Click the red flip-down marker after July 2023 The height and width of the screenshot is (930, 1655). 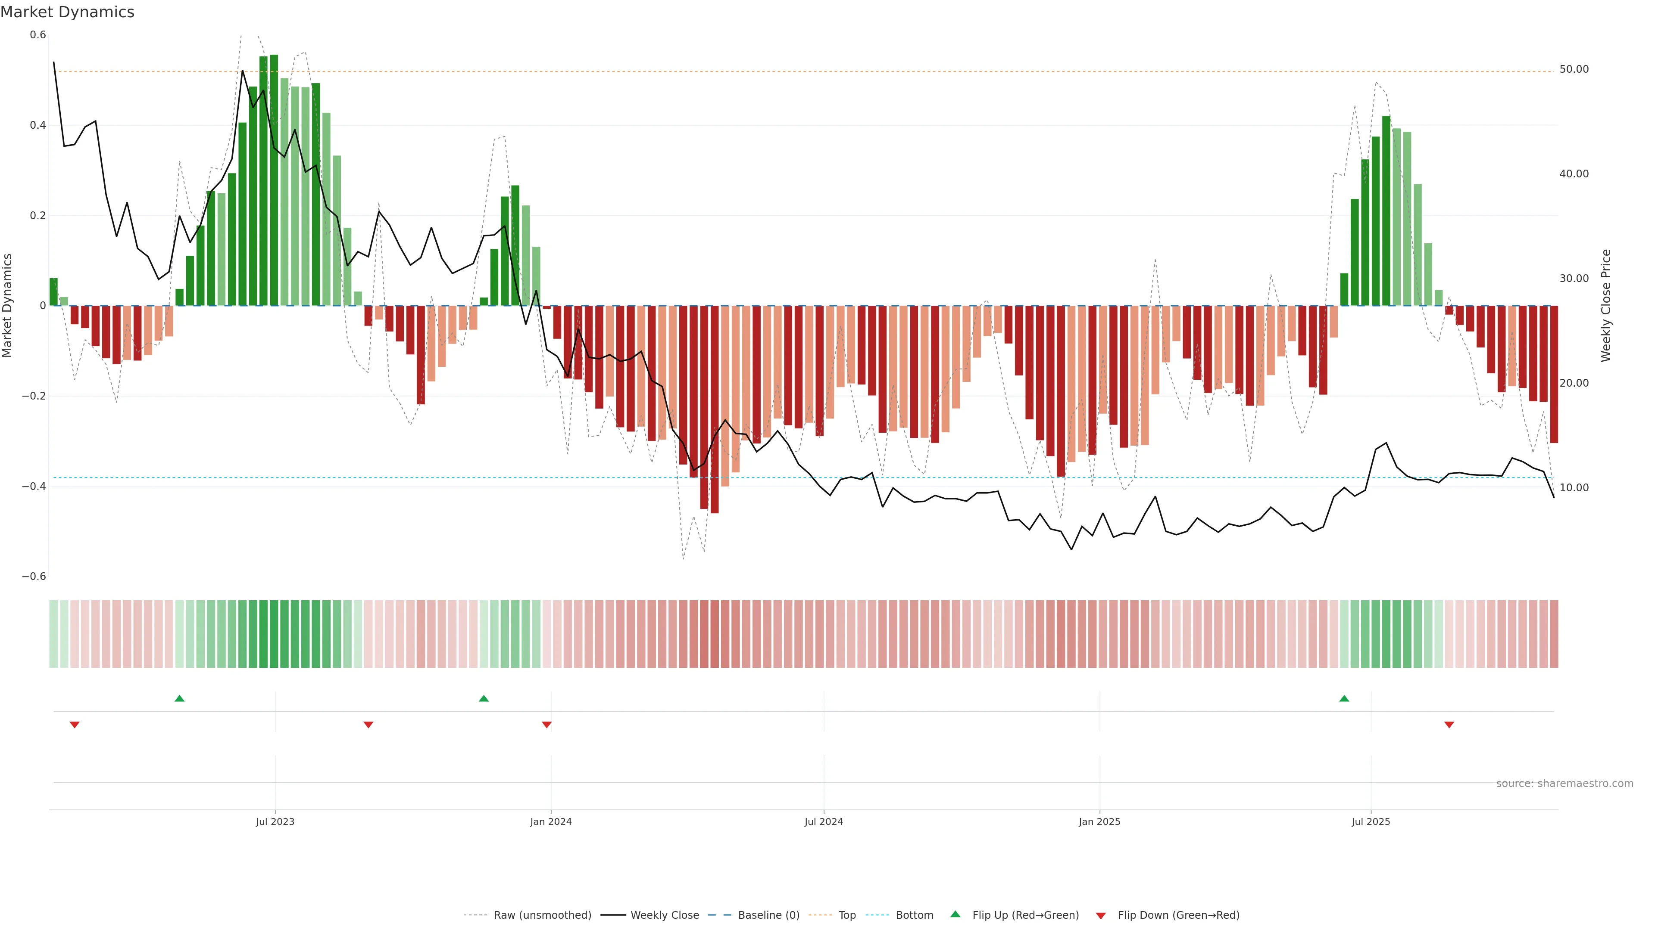coord(368,725)
